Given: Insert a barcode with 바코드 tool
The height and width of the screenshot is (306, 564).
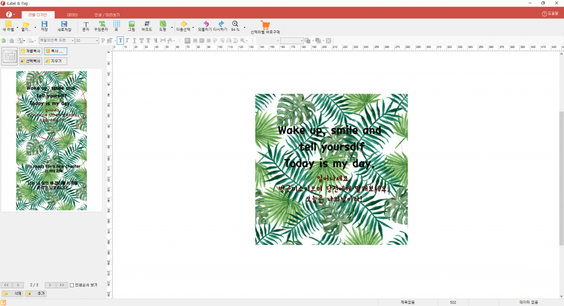Looking at the screenshot, I should click(x=147, y=26).
